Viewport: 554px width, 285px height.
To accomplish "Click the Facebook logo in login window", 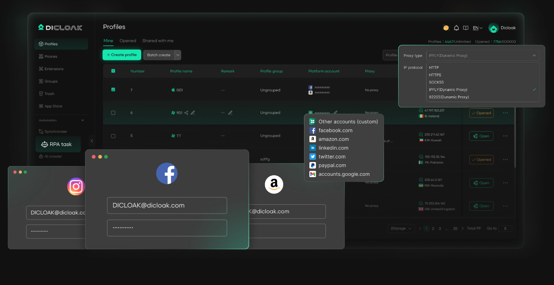I will pyautogui.click(x=167, y=174).
